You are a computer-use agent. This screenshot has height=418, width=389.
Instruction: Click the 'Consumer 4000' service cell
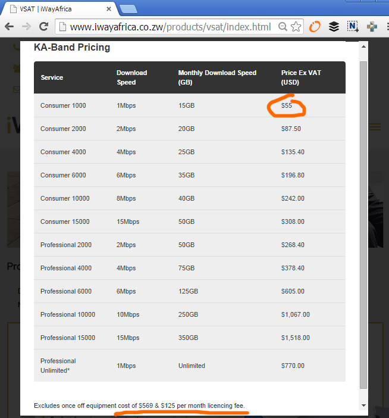63,152
